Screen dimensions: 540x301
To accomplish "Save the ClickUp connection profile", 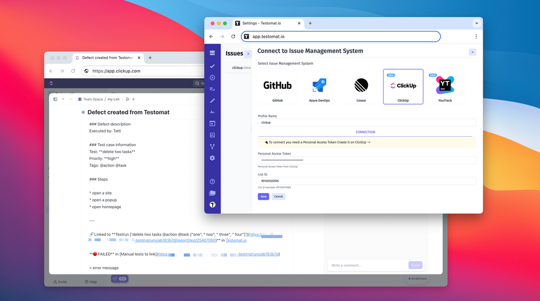I will [263, 196].
